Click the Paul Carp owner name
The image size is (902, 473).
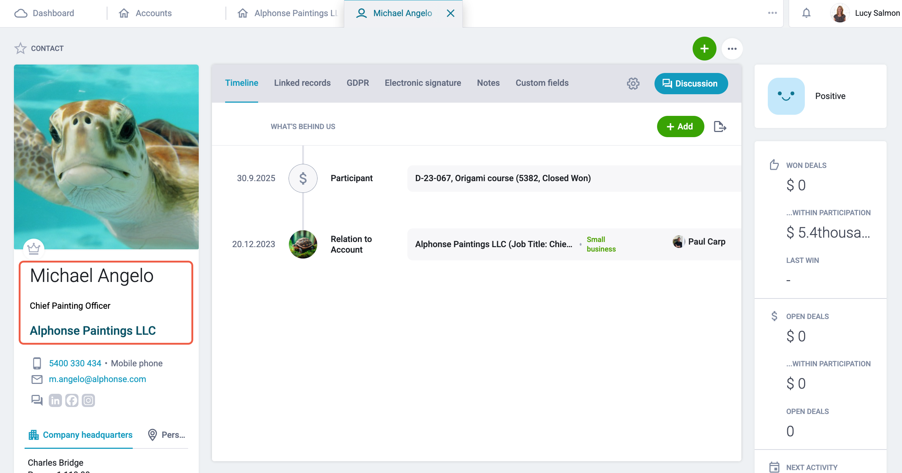[x=707, y=242]
